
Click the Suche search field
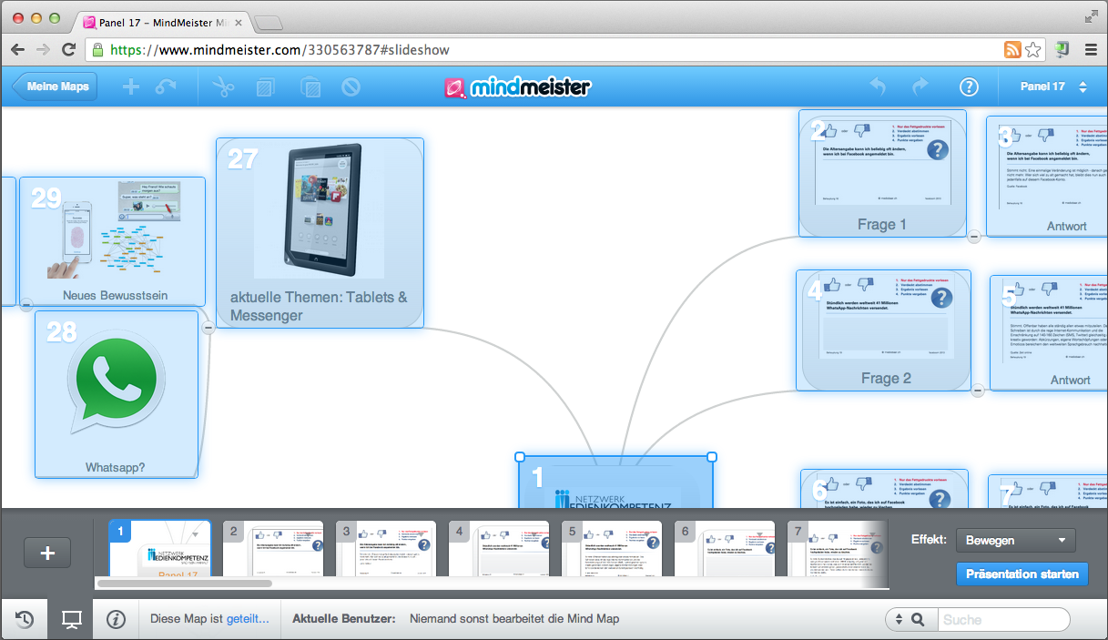click(1003, 619)
